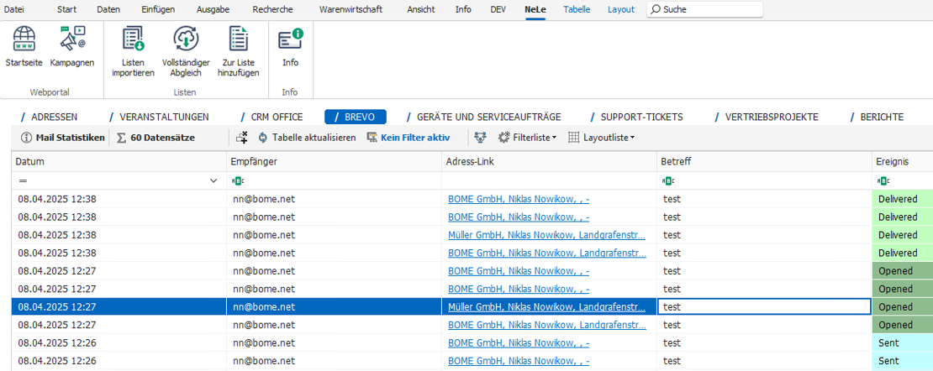The image size is (933, 371).
Task: Sort by the Datum column header
Action: pos(119,162)
